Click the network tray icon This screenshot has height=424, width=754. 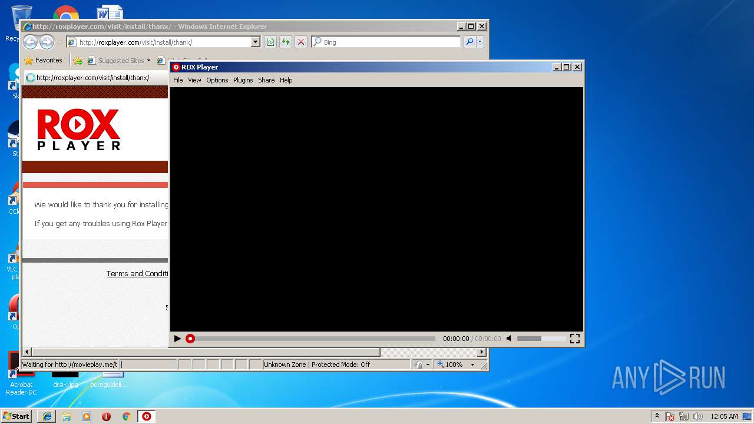click(x=684, y=416)
